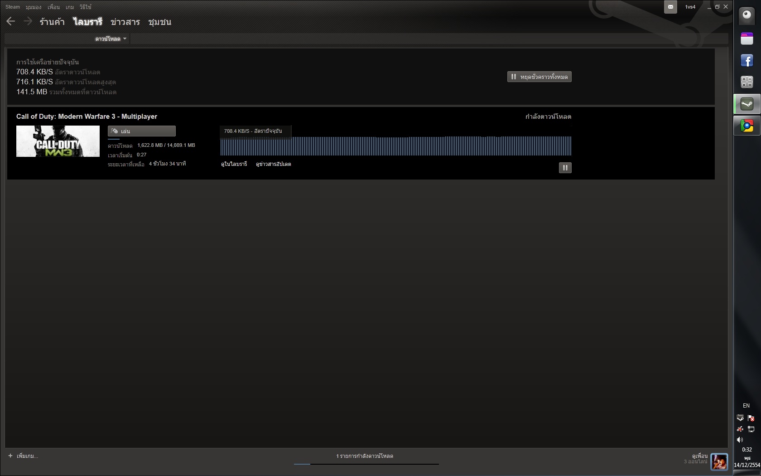Expand the ดาวน์โหลด dropdown
The width and height of the screenshot is (761, 476).
pos(111,39)
